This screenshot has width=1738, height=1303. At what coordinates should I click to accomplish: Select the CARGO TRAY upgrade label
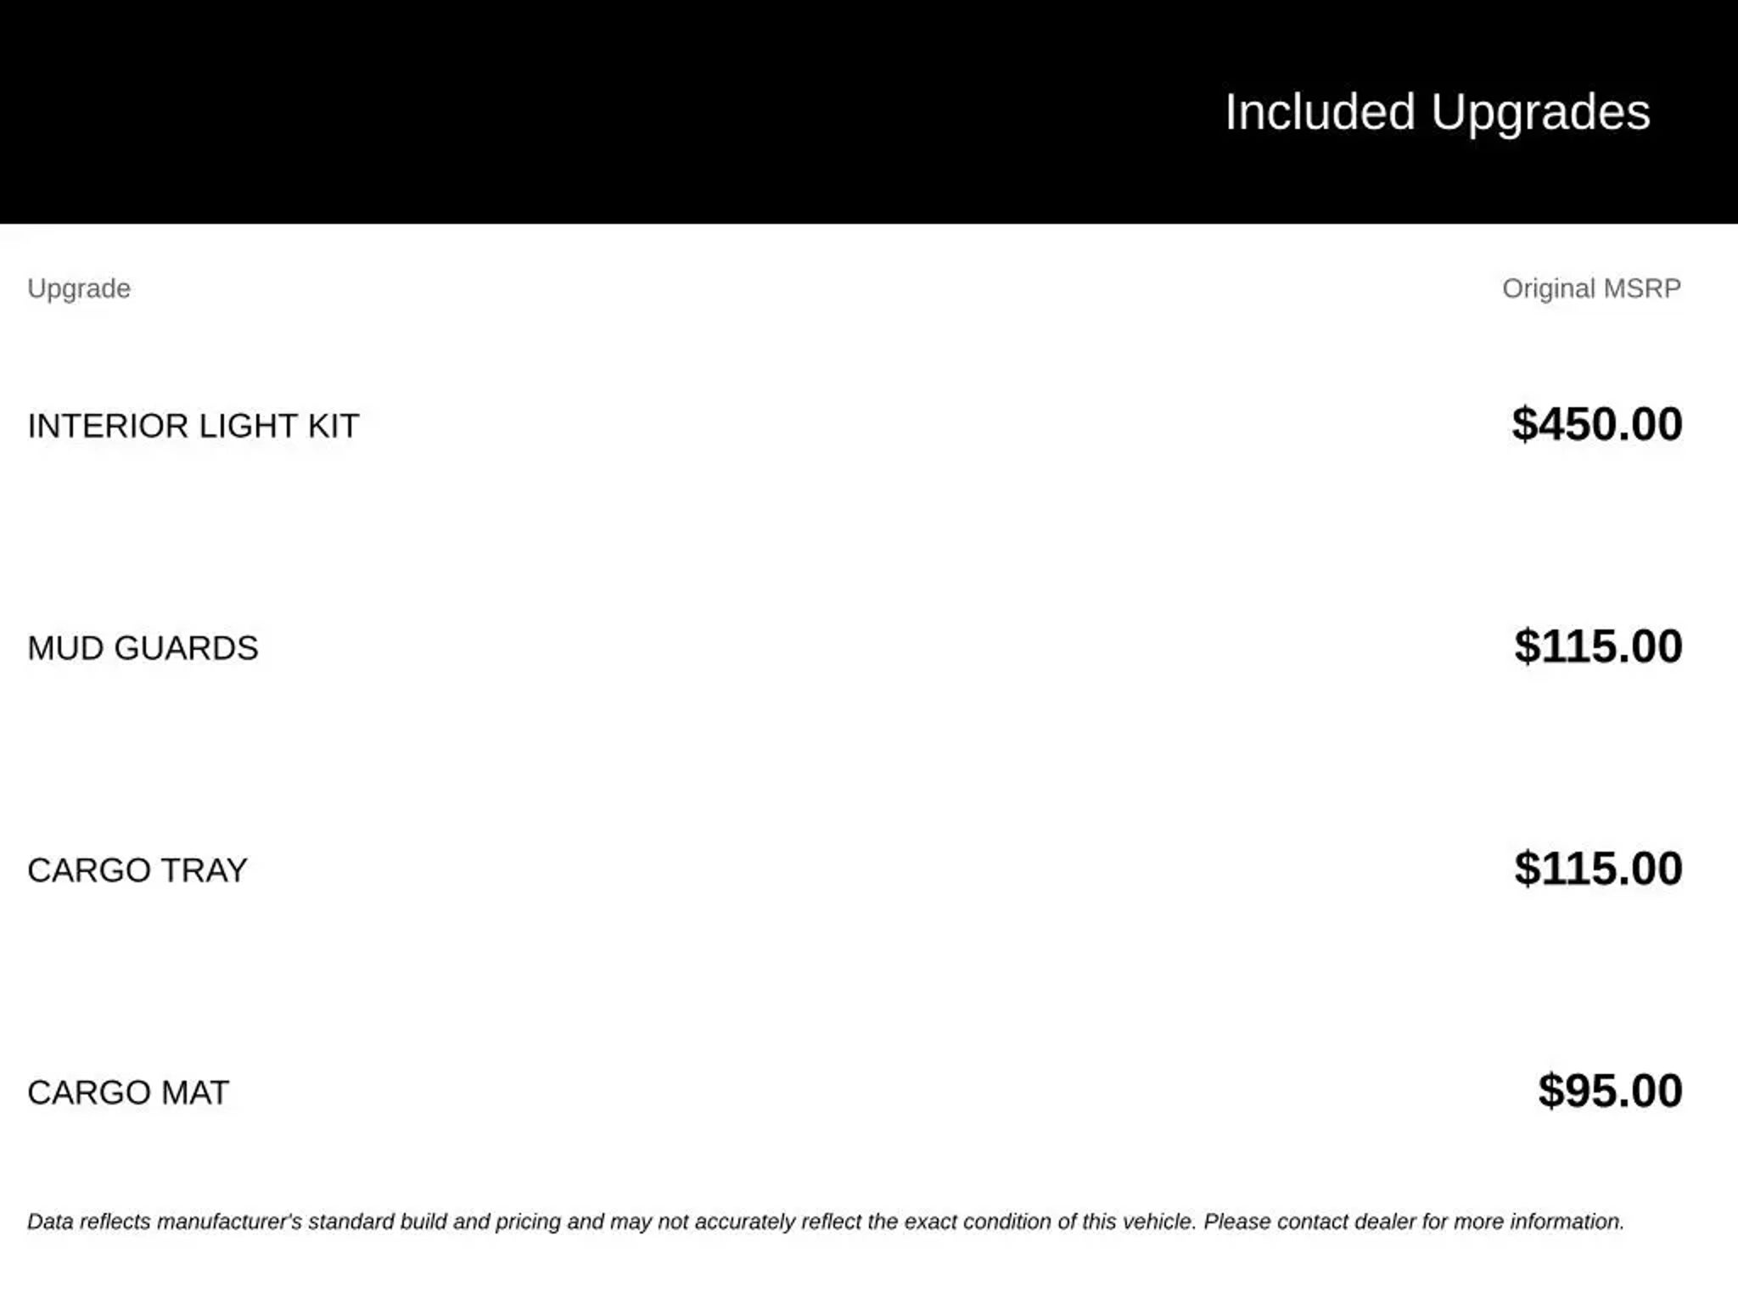click(x=137, y=870)
